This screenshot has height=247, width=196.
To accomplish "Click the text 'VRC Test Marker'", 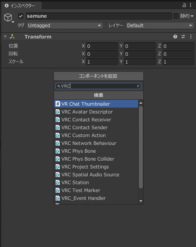I will click(81, 190).
